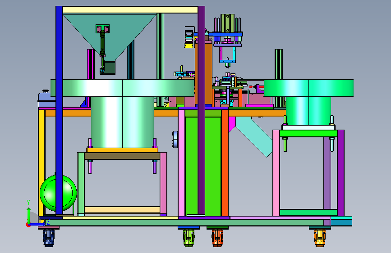391x253 pixels.
Task: Select the pink left leg of right stand
Action: [276, 173]
